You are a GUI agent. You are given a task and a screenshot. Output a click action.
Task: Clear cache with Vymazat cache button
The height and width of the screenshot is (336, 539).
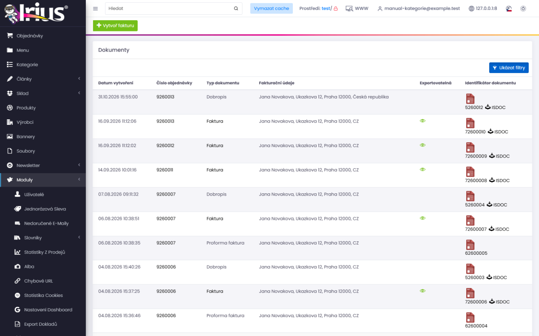pos(271,9)
